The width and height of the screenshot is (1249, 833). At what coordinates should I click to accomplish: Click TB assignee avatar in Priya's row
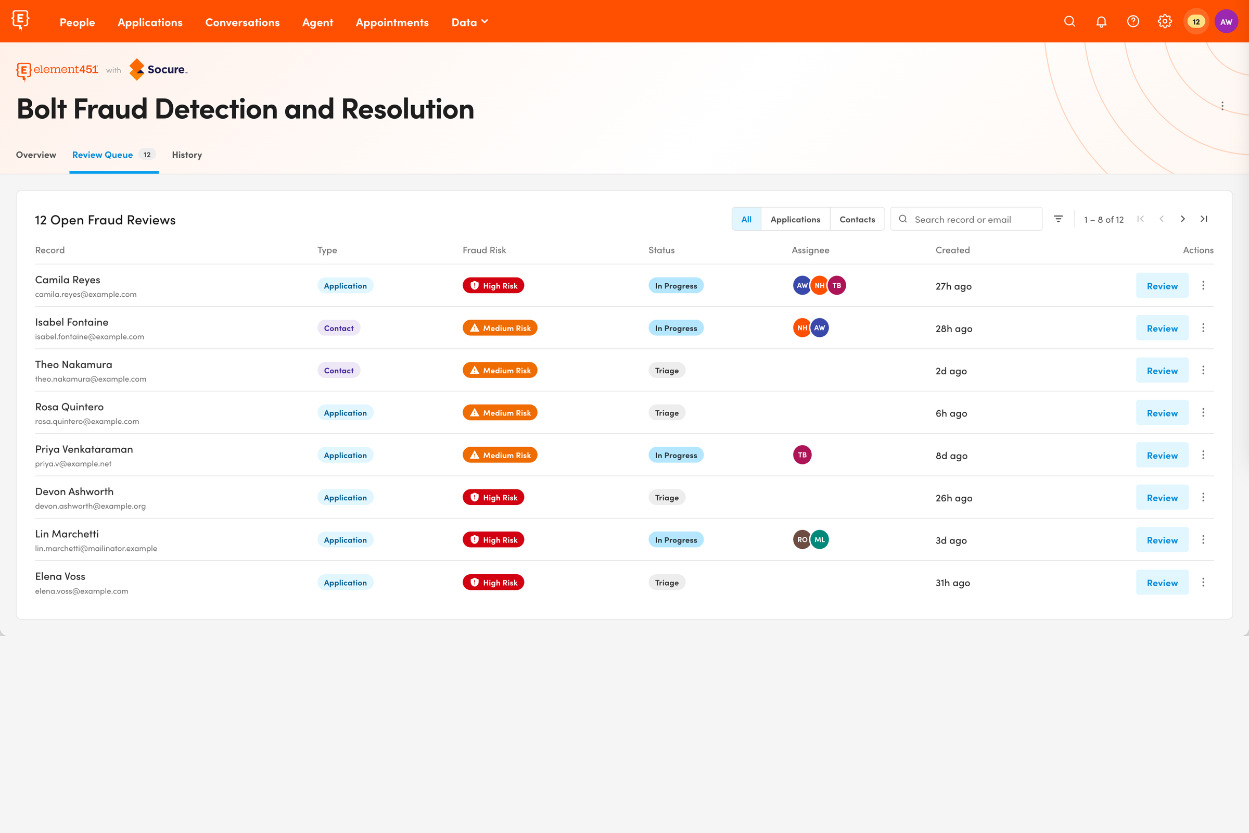click(802, 455)
